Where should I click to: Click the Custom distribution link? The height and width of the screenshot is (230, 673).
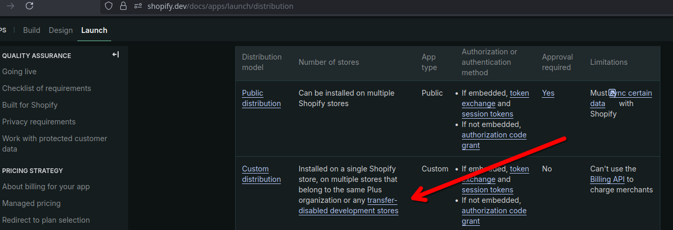(261, 174)
